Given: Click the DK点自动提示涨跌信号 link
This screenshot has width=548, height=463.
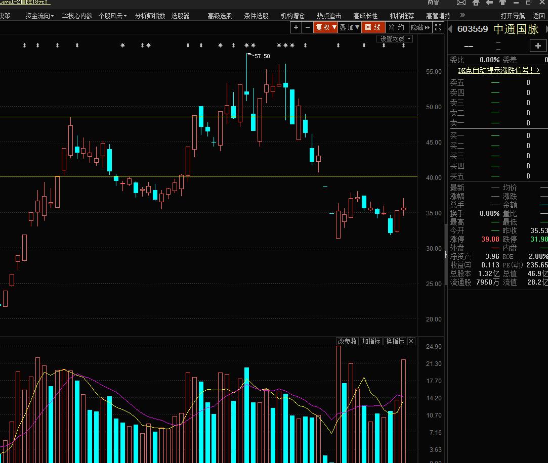Looking at the screenshot, I should coord(498,71).
